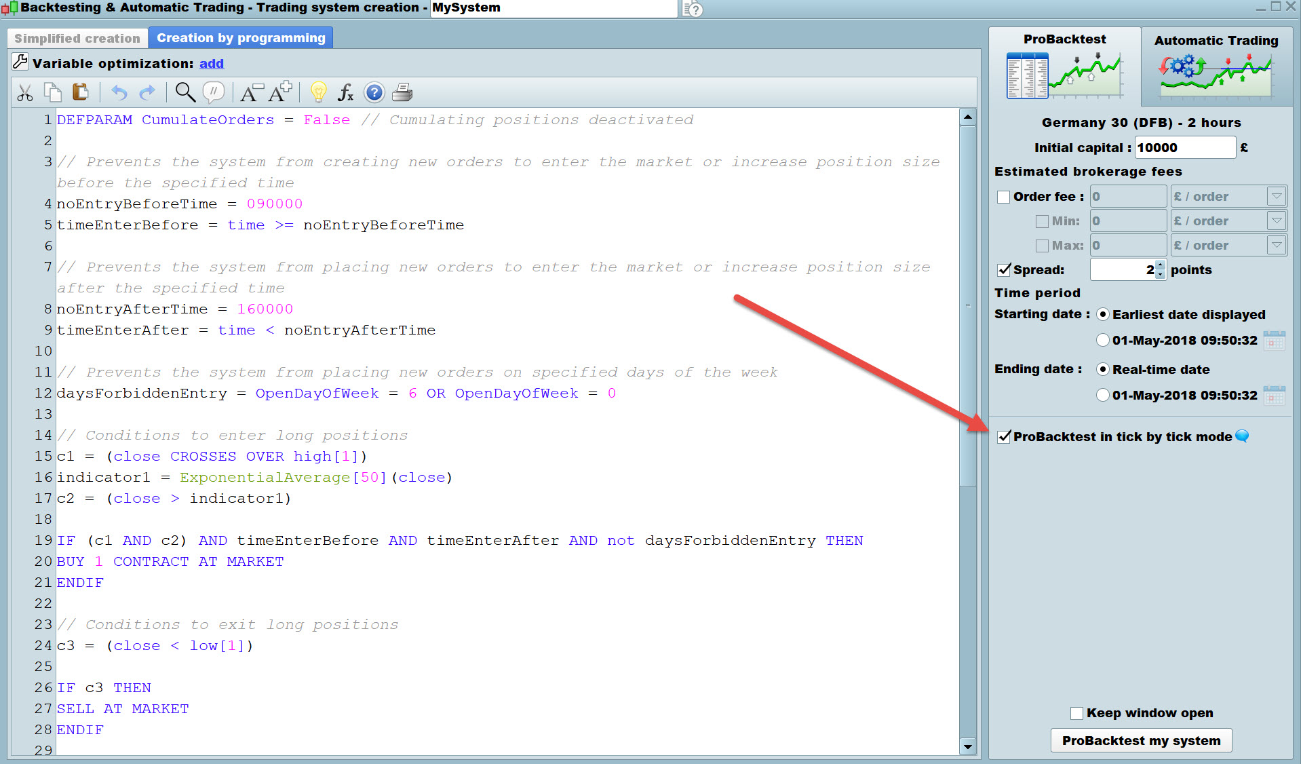
Task: Decrease spread with the down stepper arrow
Action: coord(1160,274)
